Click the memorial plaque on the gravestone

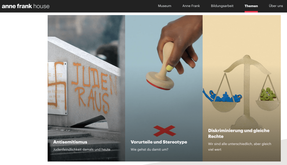coord(57,88)
